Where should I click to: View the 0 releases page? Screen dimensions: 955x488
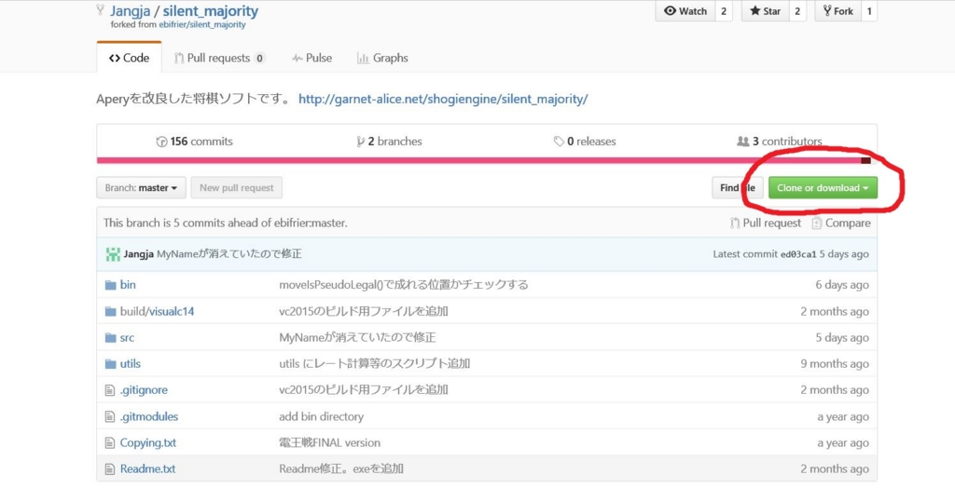585,142
